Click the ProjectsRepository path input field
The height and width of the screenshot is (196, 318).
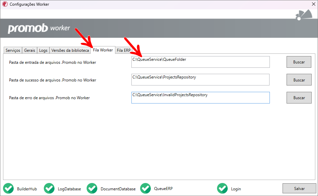[x=200, y=79]
